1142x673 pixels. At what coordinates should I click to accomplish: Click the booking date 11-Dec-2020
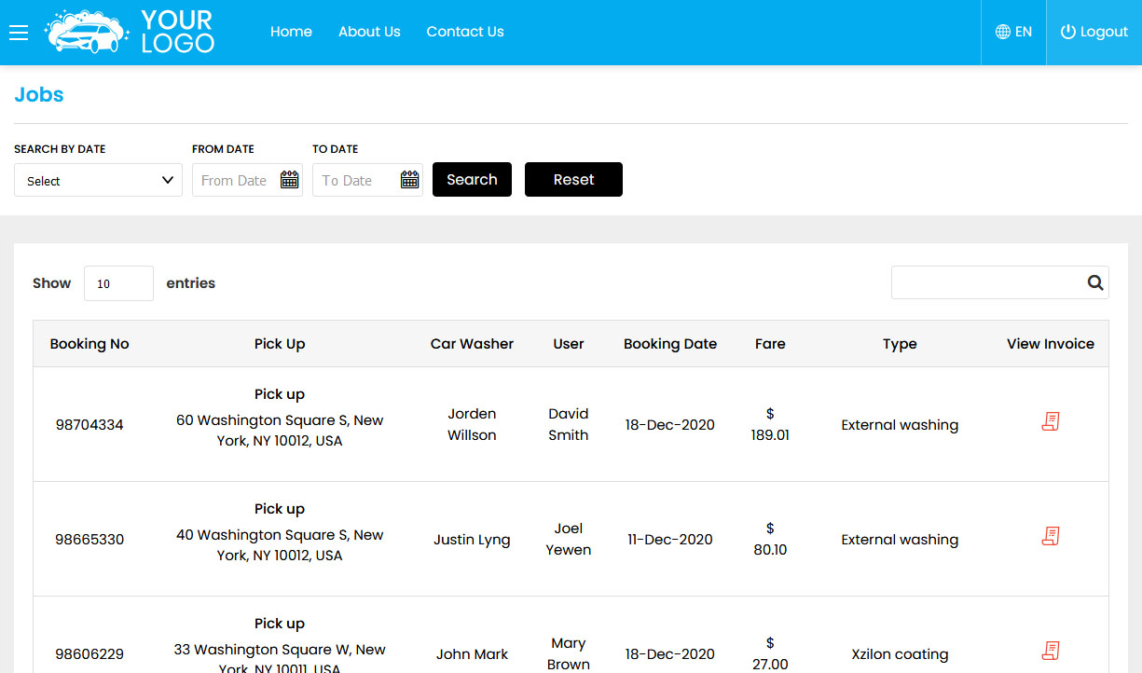coord(670,540)
